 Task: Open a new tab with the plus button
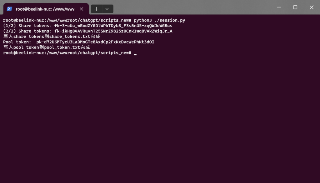96,9
